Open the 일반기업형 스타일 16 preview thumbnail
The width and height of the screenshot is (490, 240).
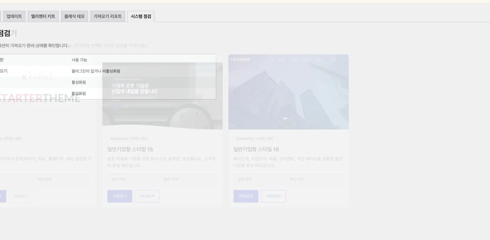[x=289, y=92]
